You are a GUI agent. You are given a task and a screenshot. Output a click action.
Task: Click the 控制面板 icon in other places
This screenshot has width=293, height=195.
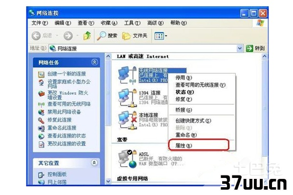click(x=41, y=175)
